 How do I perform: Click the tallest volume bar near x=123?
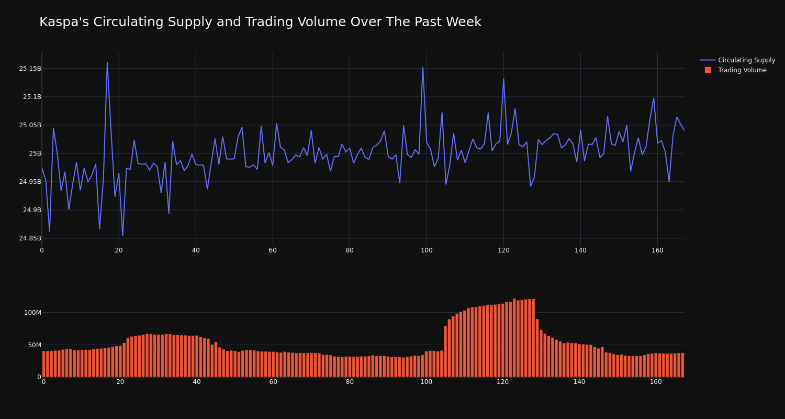click(514, 338)
